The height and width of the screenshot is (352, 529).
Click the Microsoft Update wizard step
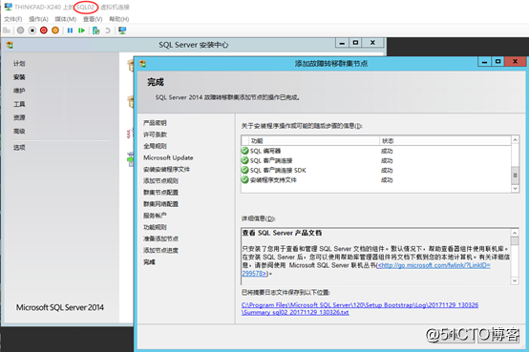[x=168, y=157]
